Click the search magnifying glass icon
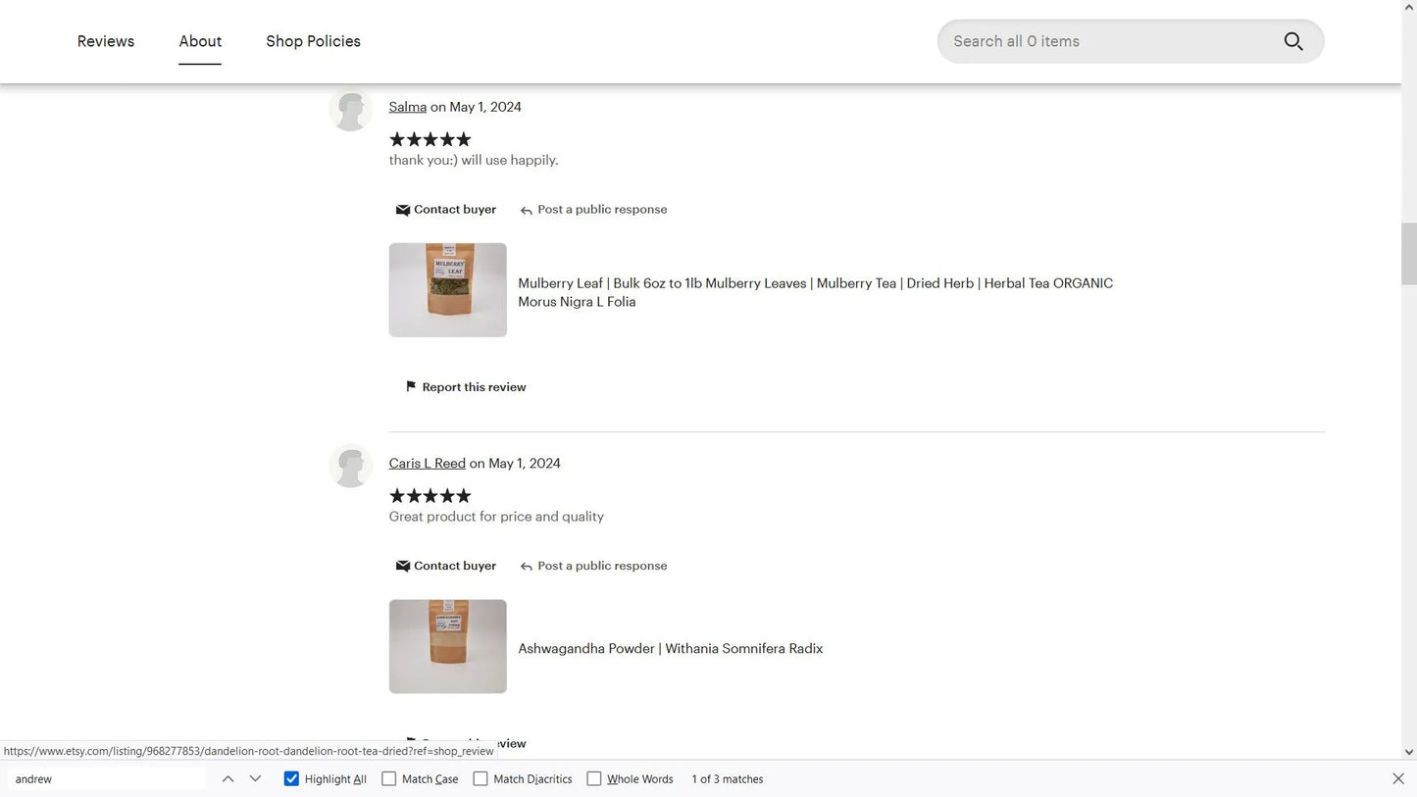The image size is (1417, 797). click(x=1292, y=41)
